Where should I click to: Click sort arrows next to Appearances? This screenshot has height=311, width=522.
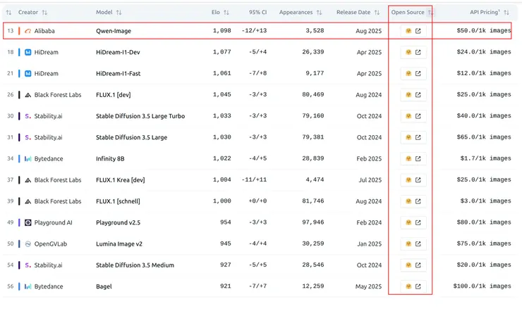coord(320,12)
